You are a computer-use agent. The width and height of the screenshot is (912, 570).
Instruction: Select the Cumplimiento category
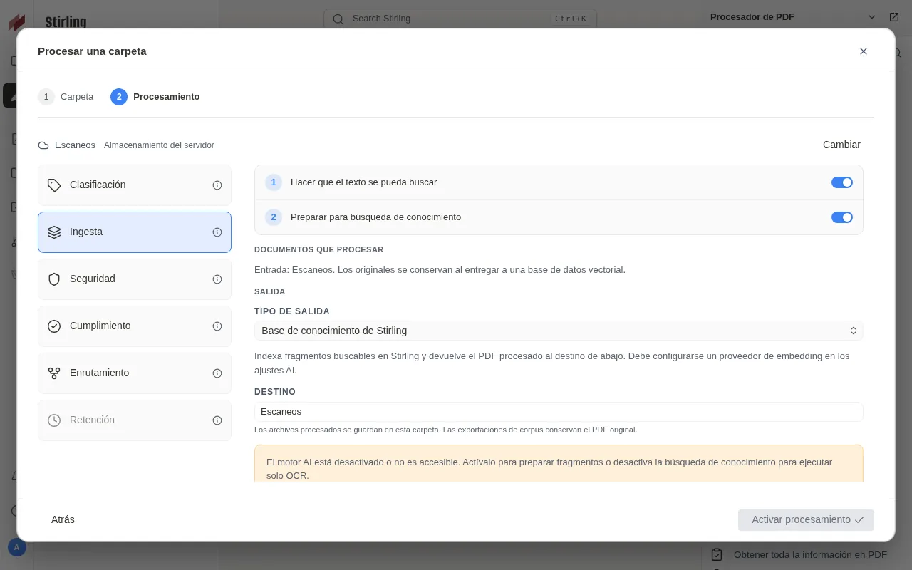pyautogui.click(x=135, y=326)
